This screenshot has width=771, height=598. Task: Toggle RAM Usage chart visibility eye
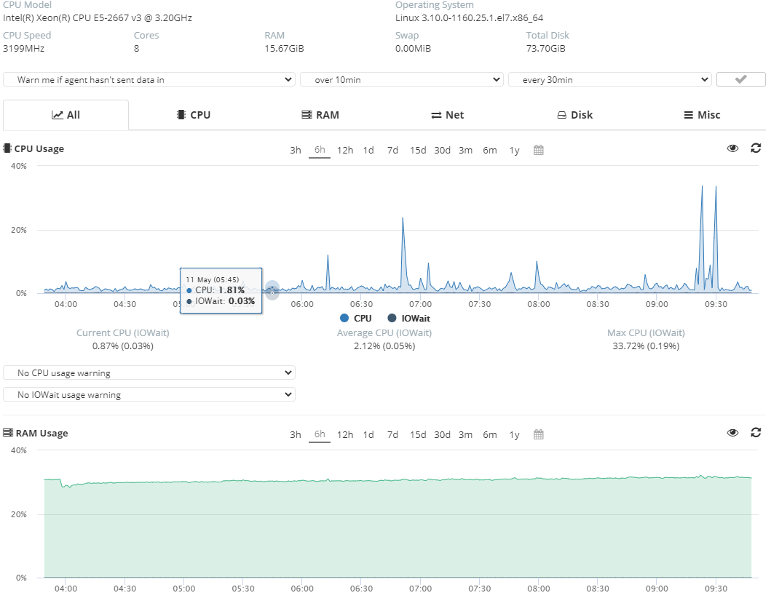(x=733, y=433)
